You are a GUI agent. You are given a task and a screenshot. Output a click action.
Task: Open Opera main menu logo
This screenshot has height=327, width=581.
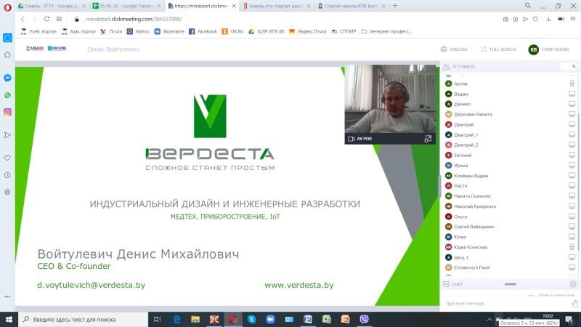tap(7, 7)
